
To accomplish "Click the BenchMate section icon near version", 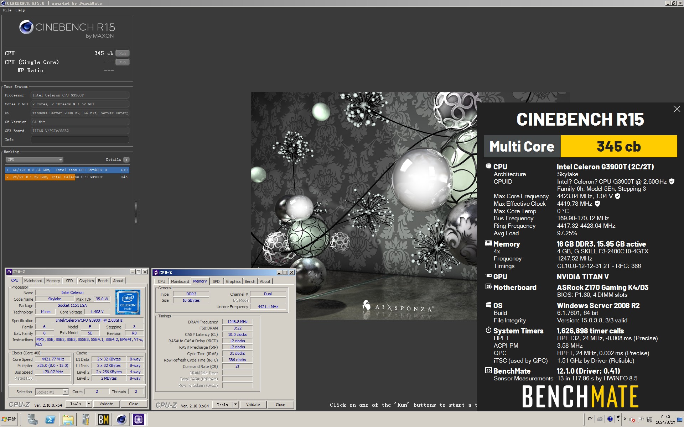I will [488, 370].
